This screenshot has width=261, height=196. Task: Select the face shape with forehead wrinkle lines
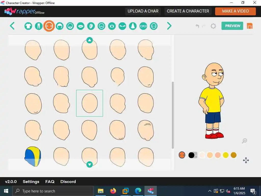click(146, 130)
